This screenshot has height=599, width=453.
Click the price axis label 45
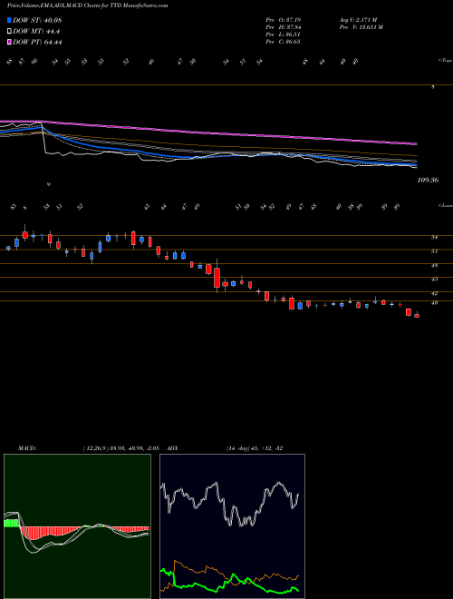point(434,280)
